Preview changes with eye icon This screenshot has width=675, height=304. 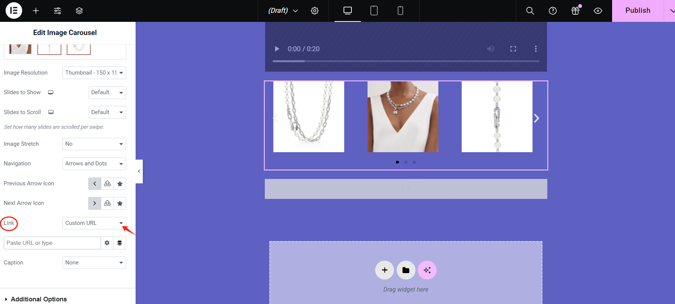point(598,11)
